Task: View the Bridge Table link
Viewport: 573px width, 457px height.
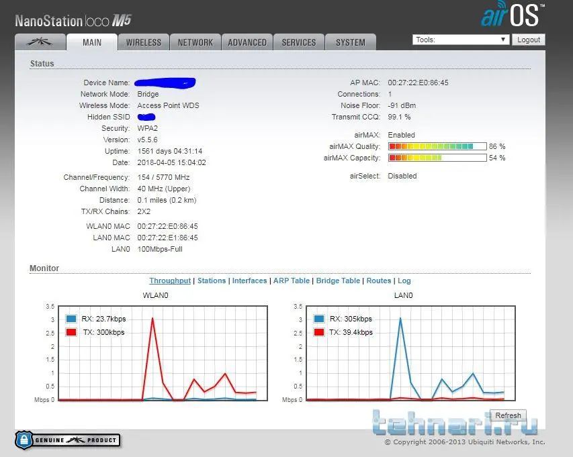Action: pyautogui.click(x=338, y=281)
